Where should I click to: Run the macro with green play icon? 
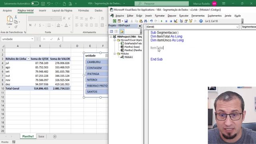162,21
